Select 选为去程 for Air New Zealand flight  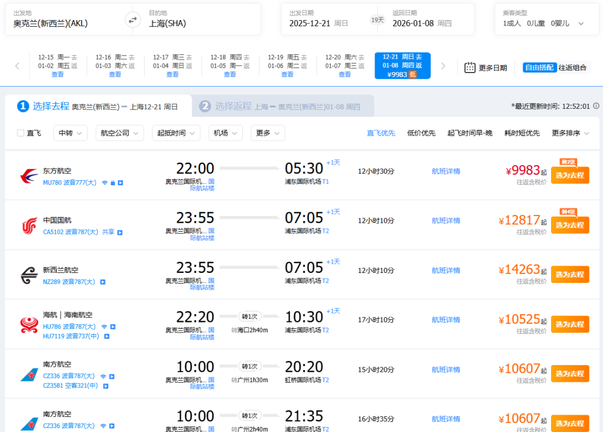[x=569, y=275]
